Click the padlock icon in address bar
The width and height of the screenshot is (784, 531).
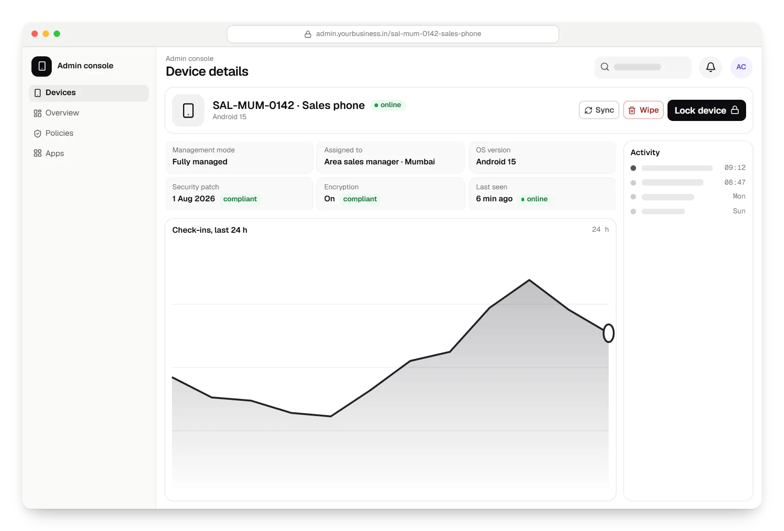308,34
